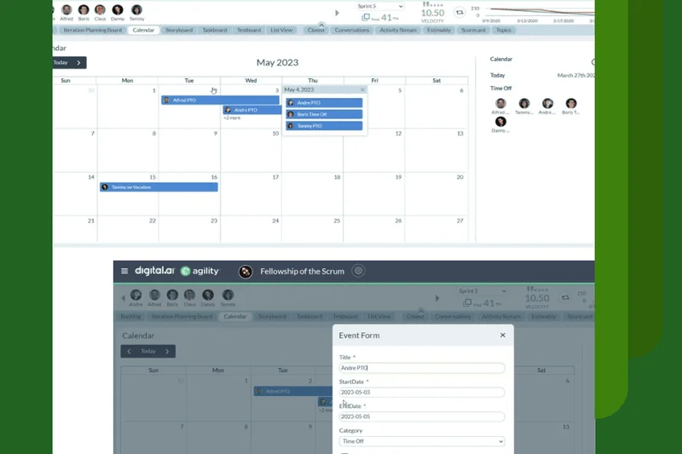Open the Estimably tab in the May 2023 window
682x454 pixels.
[x=439, y=30]
